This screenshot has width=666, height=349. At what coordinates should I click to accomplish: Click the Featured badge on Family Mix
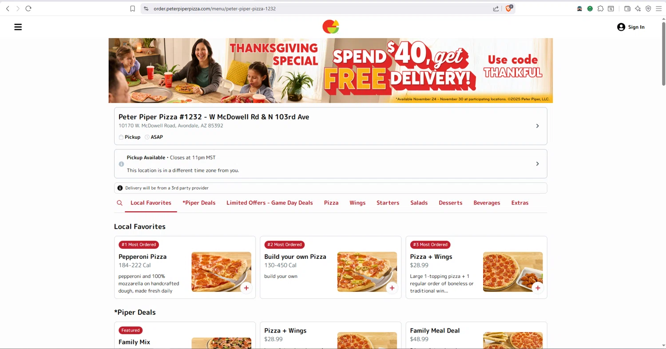point(131,330)
